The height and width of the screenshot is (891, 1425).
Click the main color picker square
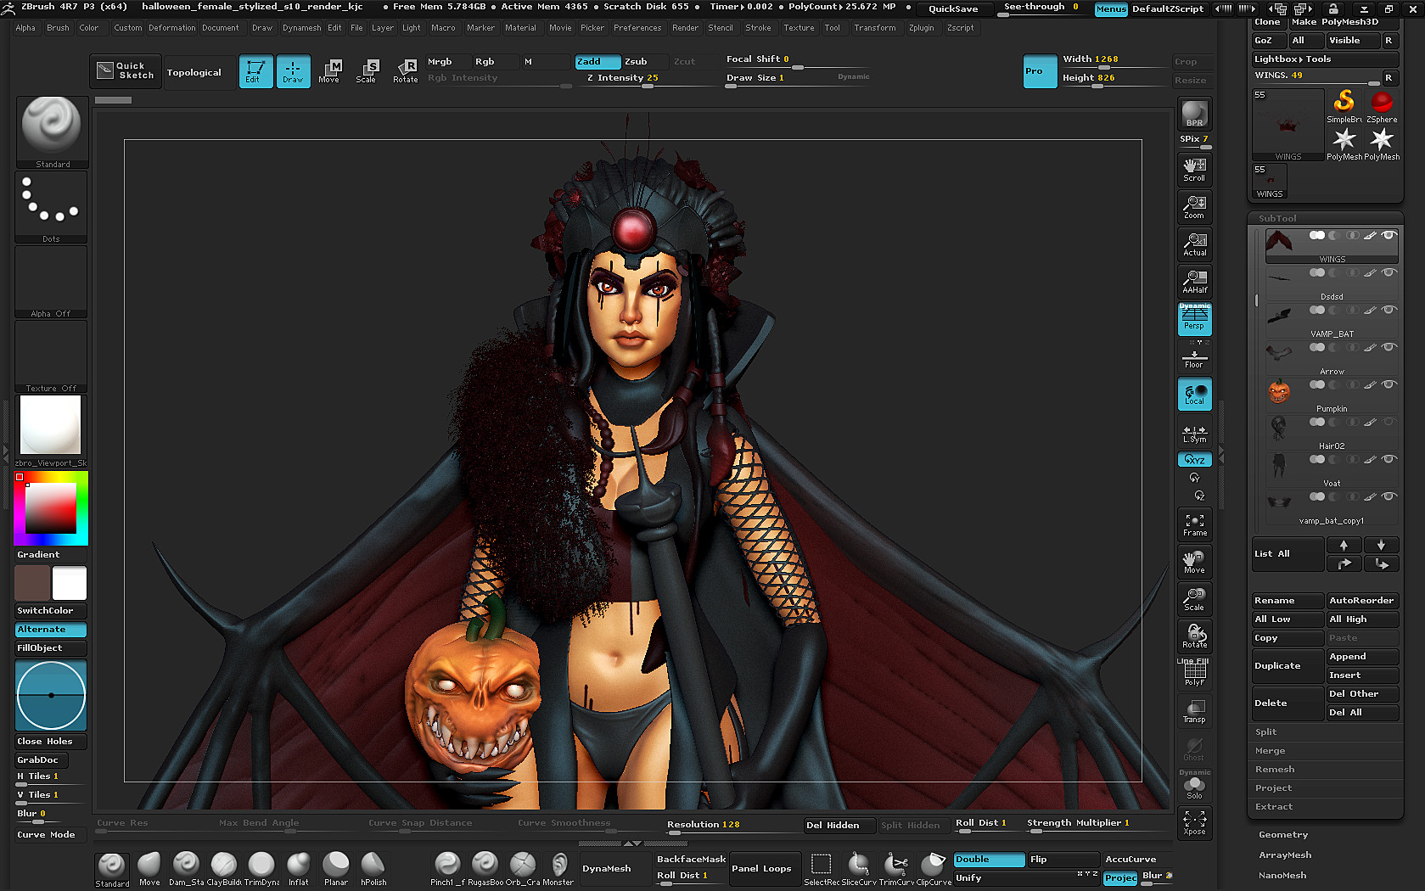[x=51, y=508]
